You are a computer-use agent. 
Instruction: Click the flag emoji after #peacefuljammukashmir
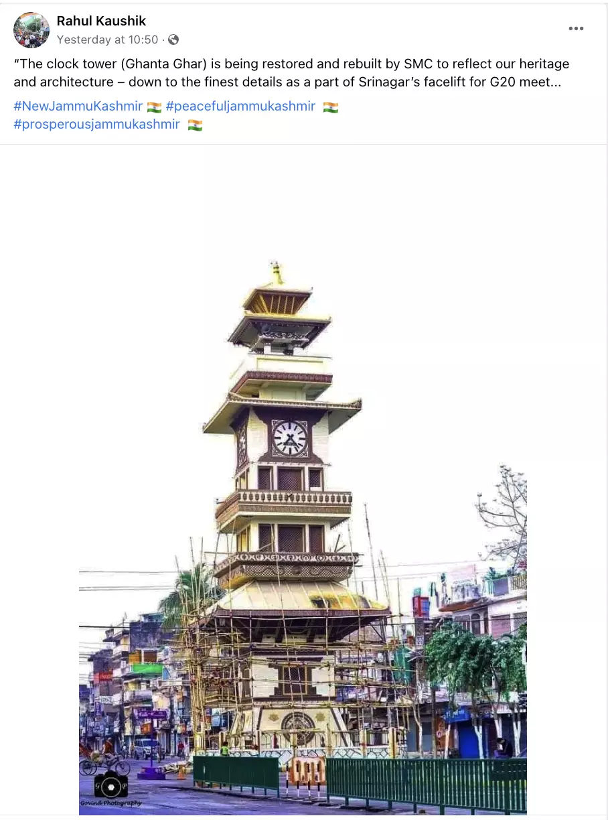tap(330, 107)
